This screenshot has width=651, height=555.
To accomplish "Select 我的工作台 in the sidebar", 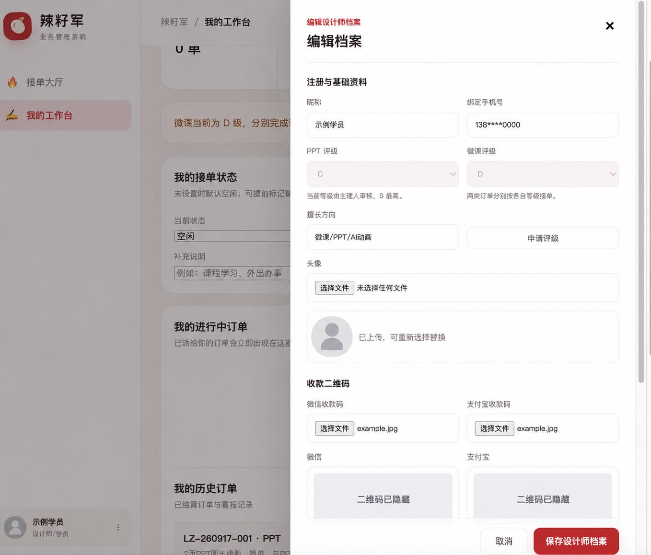I will click(66, 115).
